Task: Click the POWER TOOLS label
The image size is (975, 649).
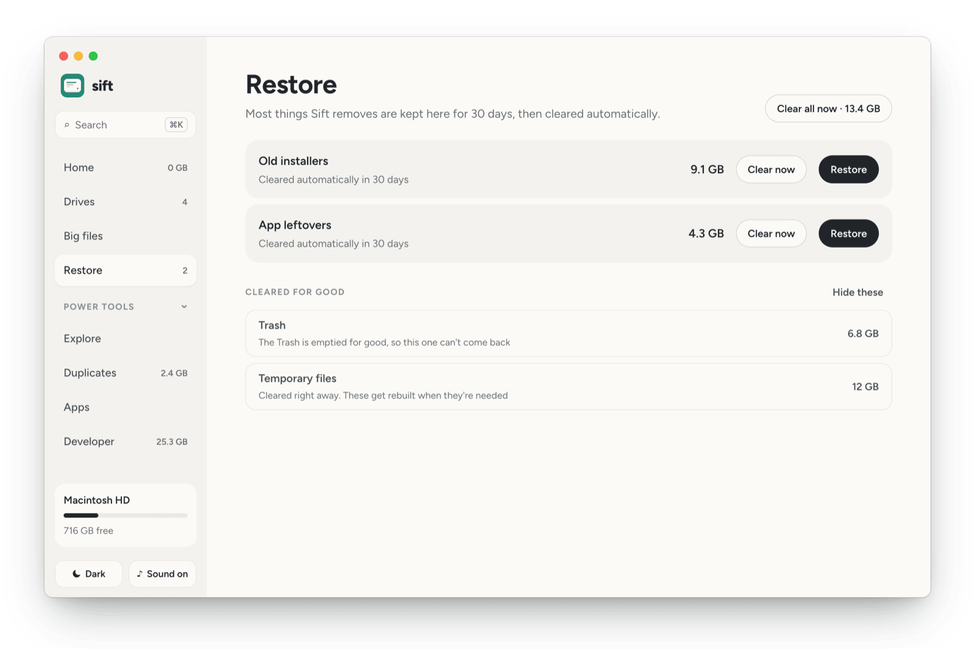Action: click(x=99, y=307)
